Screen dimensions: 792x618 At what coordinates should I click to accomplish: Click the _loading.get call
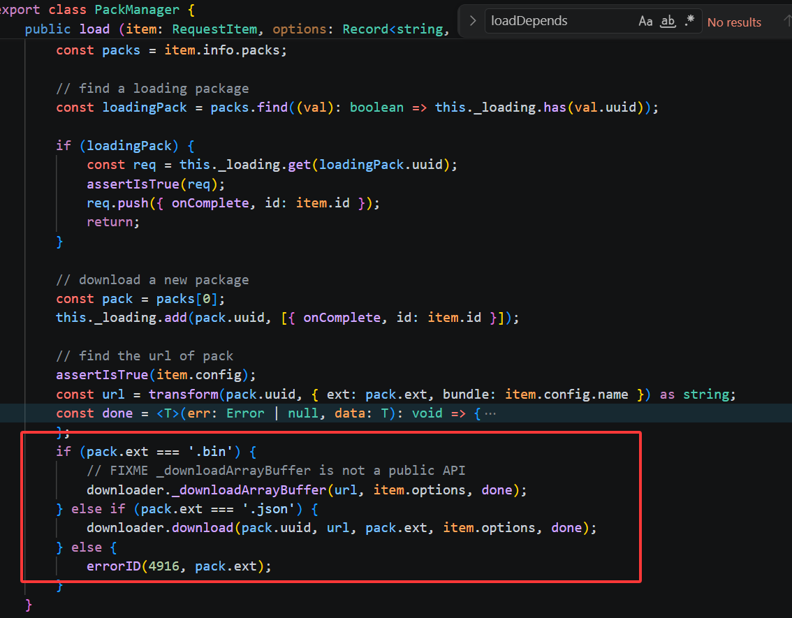tap(318, 165)
